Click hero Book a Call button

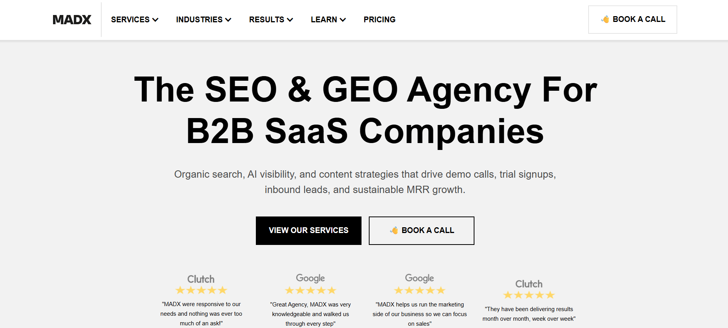(x=421, y=230)
